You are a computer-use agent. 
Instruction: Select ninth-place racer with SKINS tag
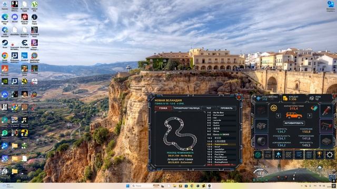coord(221,134)
